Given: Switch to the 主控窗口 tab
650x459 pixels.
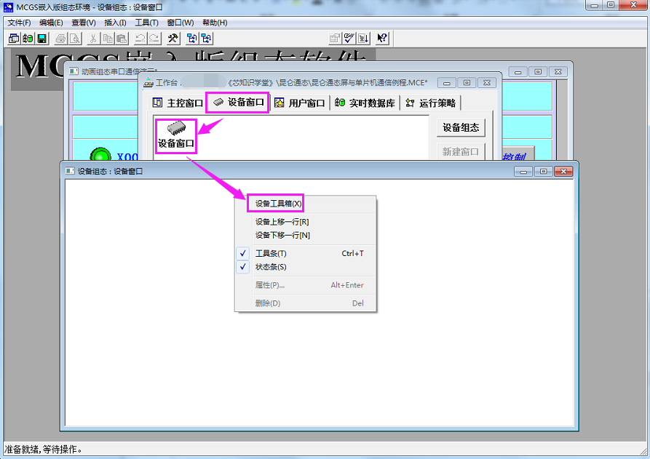Looking at the screenshot, I should 178,103.
